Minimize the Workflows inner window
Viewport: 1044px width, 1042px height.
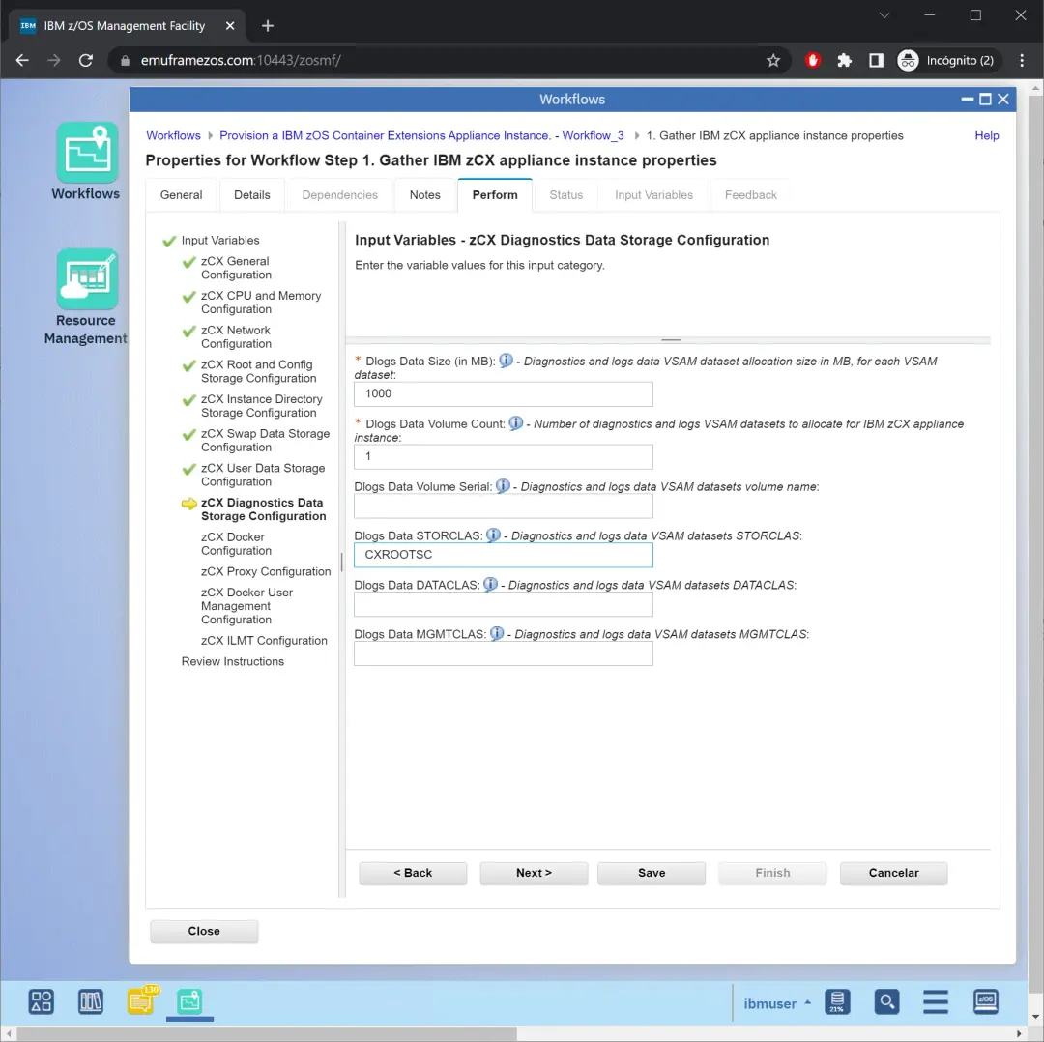[968, 100]
